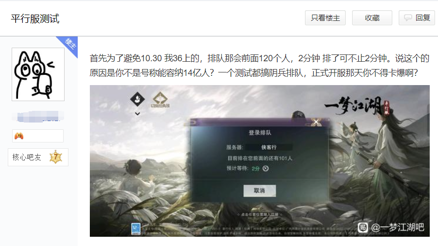Image resolution: width=438 pixels, height=246 pixels.
Task: Click the 收藏 button
Action: [372, 18]
